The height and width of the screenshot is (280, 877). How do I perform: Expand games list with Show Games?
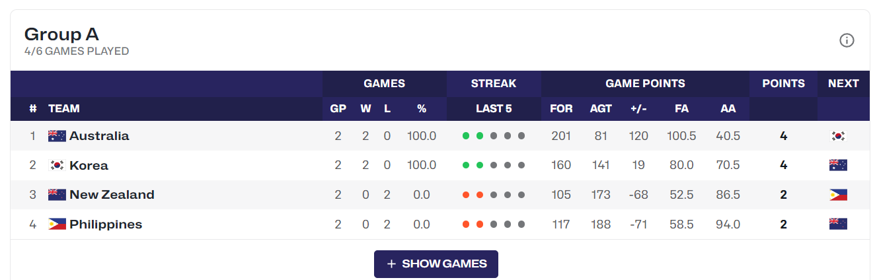tap(436, 264)
